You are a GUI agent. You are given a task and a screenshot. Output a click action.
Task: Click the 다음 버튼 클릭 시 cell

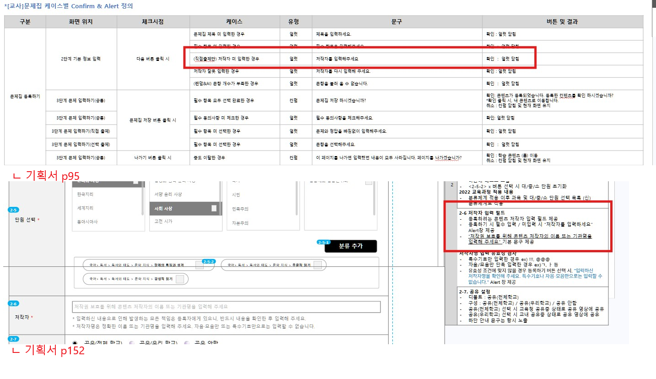coord(153,59)
